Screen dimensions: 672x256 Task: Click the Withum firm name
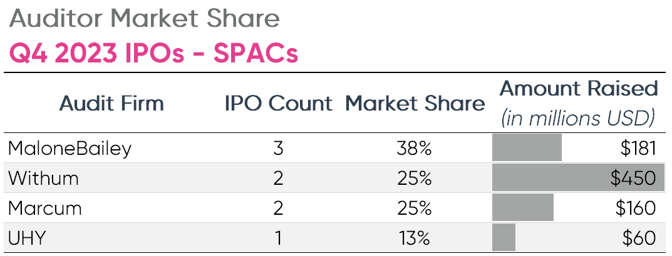click(43, 178)
